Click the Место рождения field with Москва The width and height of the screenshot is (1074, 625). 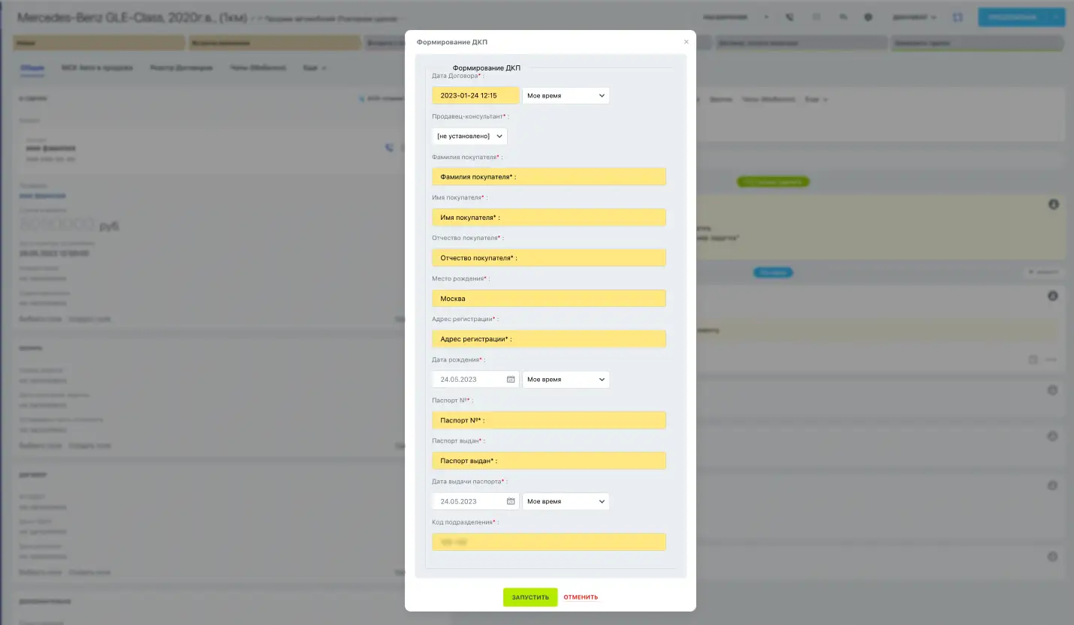coord(549,298)
